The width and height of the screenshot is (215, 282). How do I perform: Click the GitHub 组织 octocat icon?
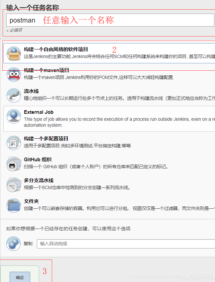tap(14, 164)
